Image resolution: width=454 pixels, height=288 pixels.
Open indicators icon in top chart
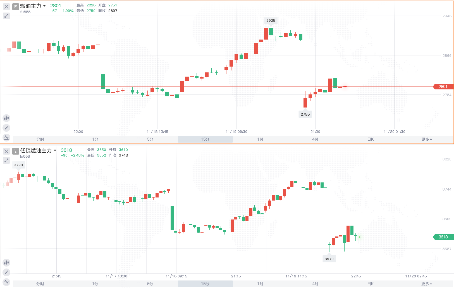coord(6,138)
